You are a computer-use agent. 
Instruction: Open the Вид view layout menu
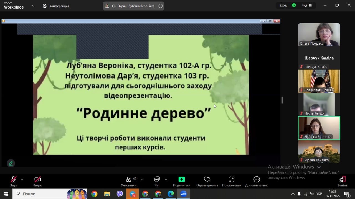click(307, 5)
